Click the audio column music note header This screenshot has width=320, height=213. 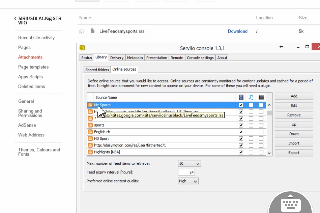tap(251, 98)
